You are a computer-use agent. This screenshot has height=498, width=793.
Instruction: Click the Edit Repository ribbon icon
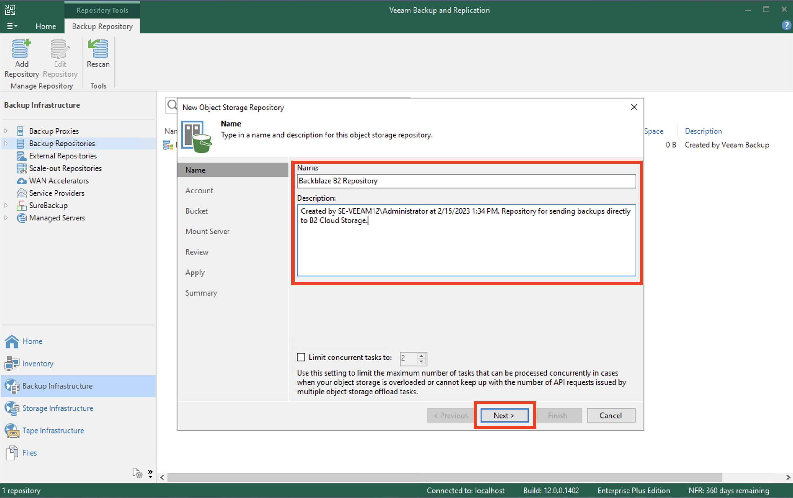[60, 49]
